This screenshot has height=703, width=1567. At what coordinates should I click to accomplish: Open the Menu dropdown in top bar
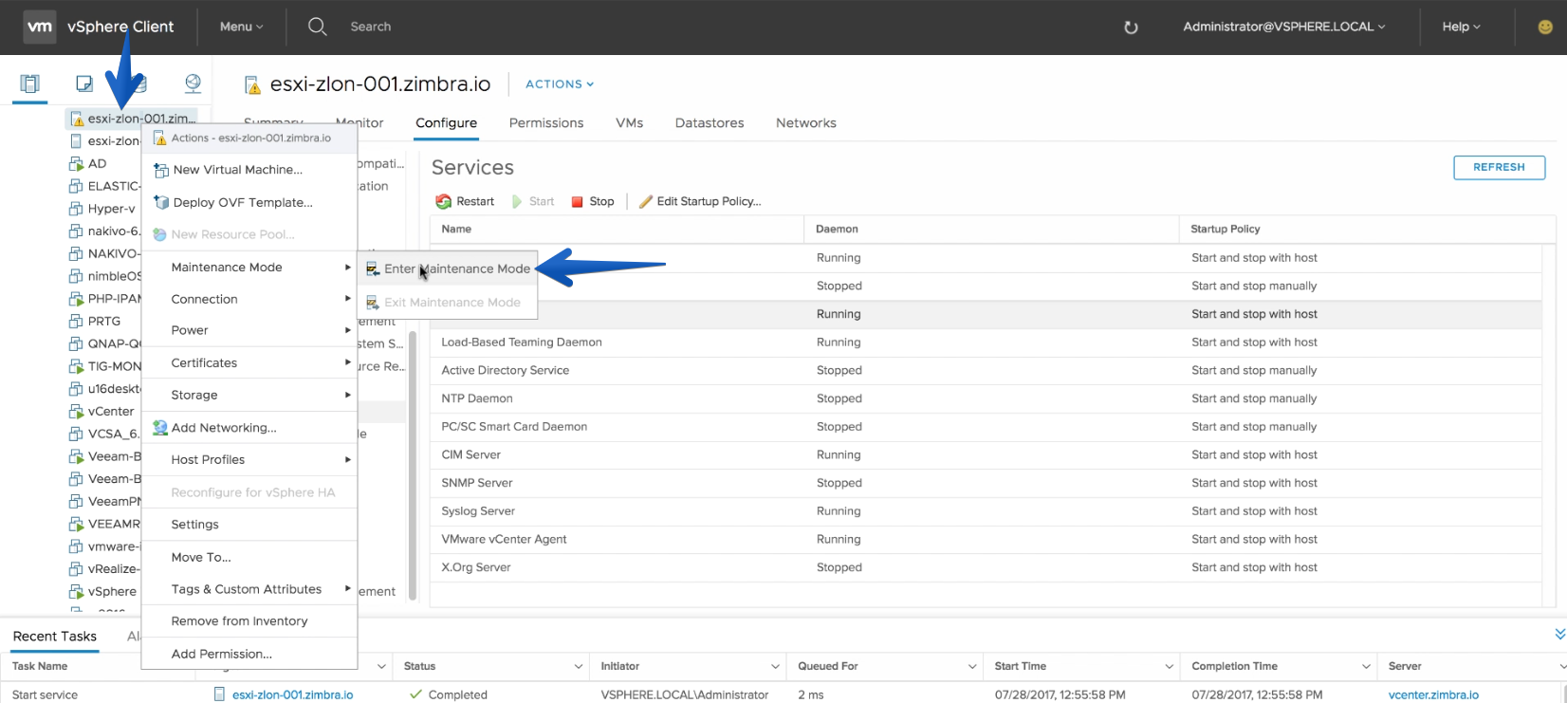[242, 27]
